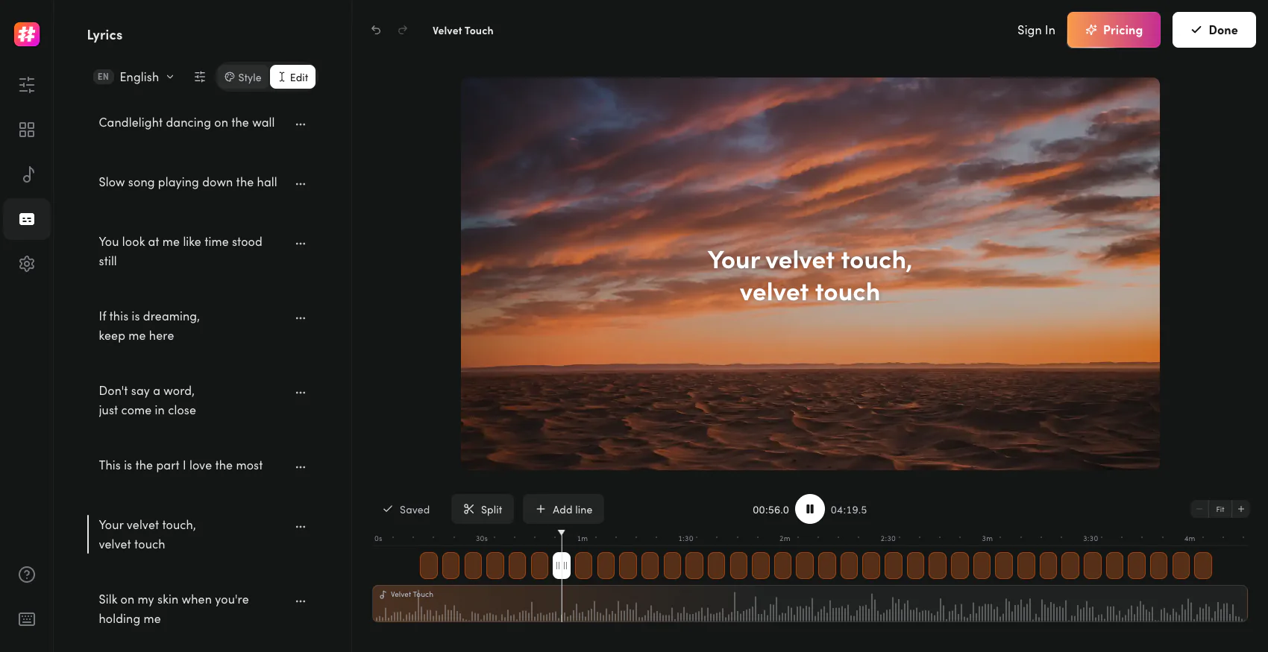The height and width of the screenshot is (652, 1268).
Task: Select lyric 'Slow song playing down the hall'
Action: [188, 183]
